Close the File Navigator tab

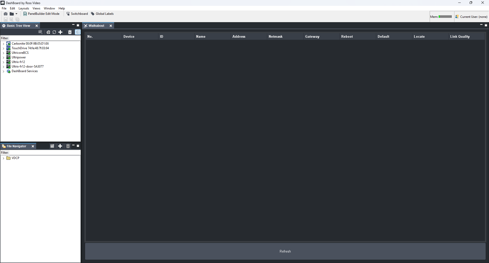click(33, 146)
